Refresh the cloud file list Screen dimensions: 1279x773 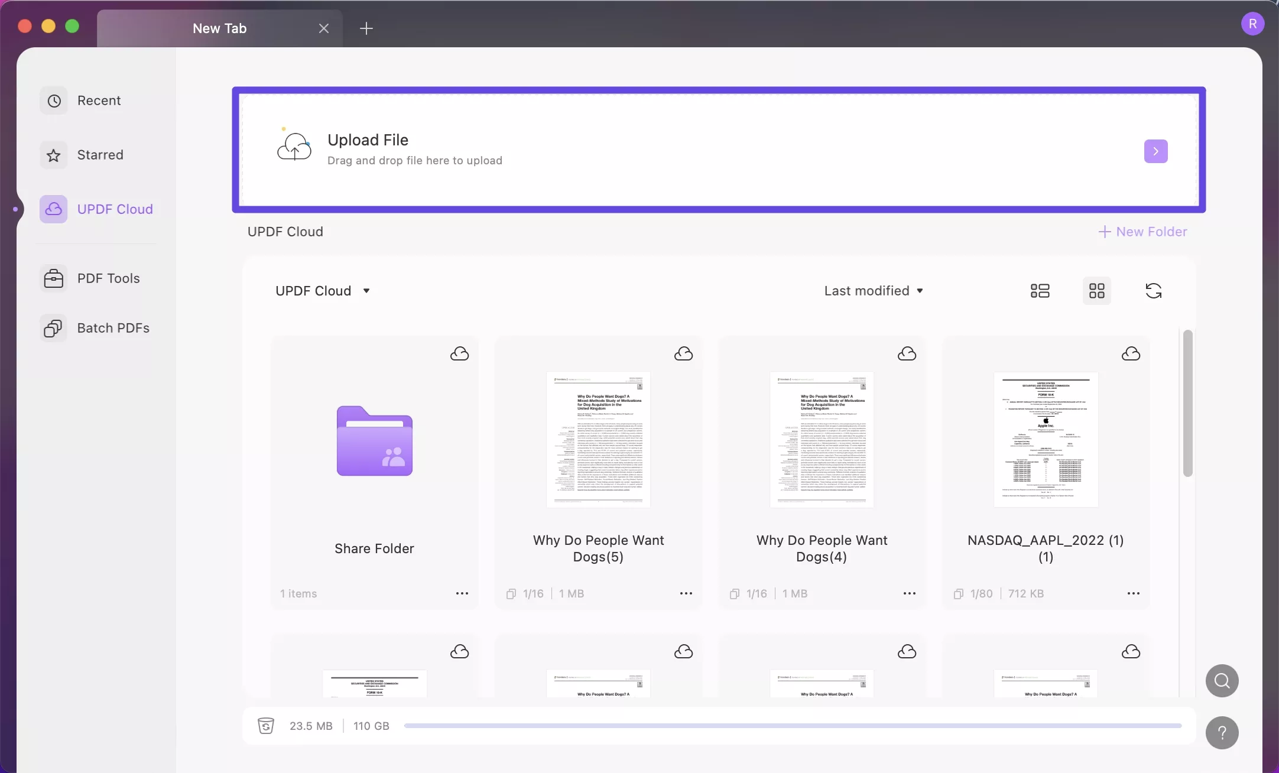click(1153, 291)
